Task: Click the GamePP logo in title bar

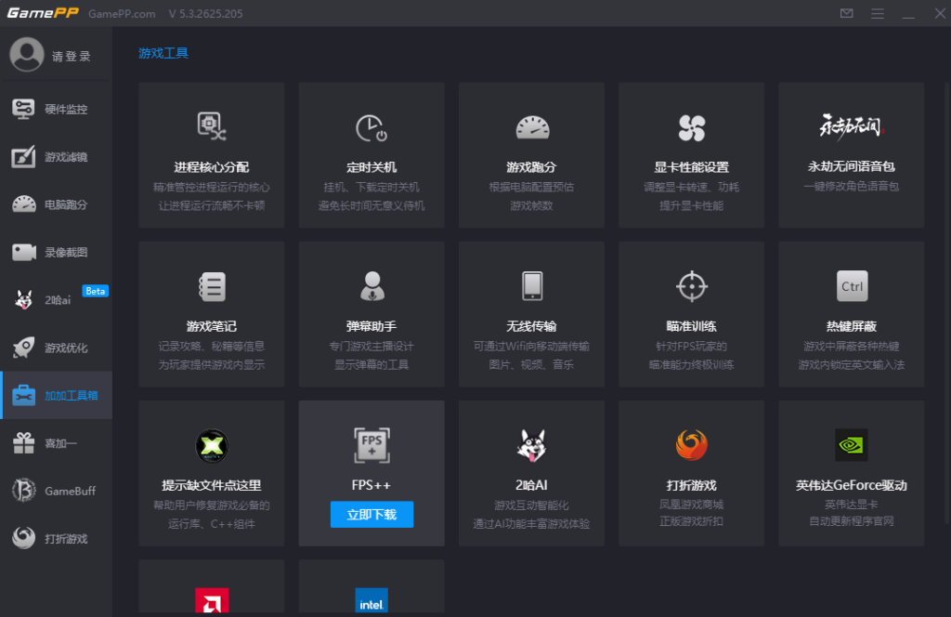Action: tap(43, 13)
